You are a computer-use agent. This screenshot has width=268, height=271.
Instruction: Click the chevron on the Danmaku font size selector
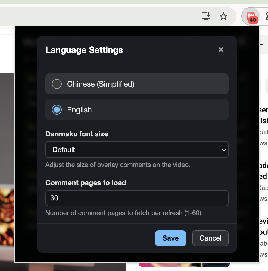[x=224, y=150]
